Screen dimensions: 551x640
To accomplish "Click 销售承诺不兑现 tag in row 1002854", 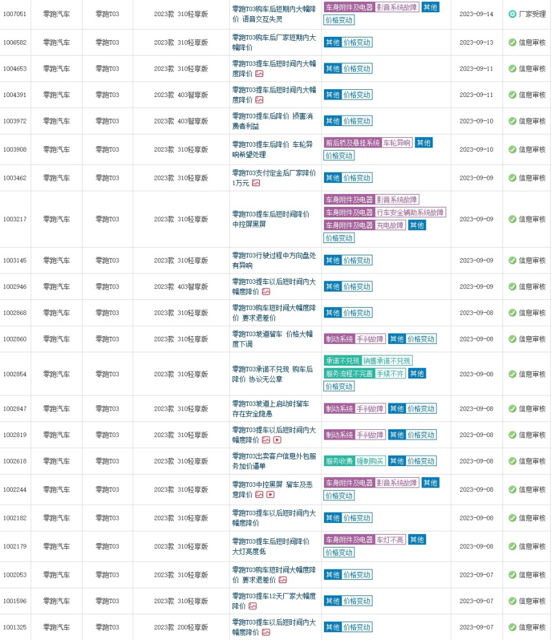I will click(387, 361).
